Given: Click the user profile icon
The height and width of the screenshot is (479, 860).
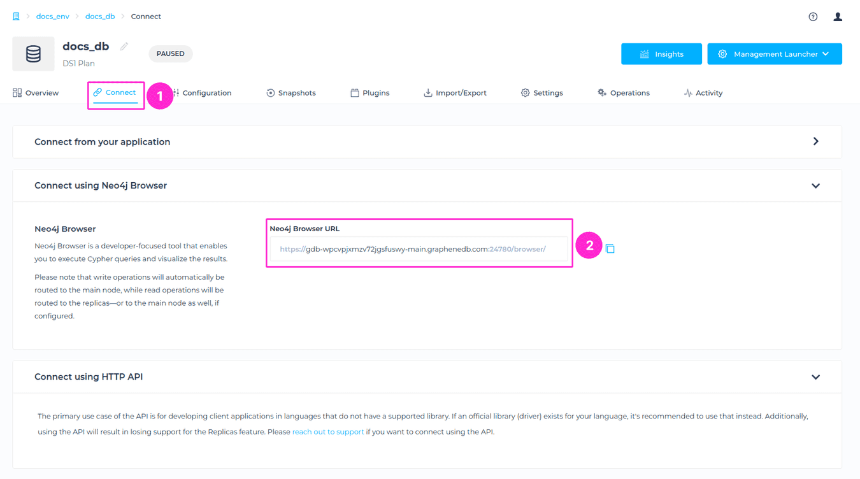Looking at the screenshot, I should tap(837, 16).
